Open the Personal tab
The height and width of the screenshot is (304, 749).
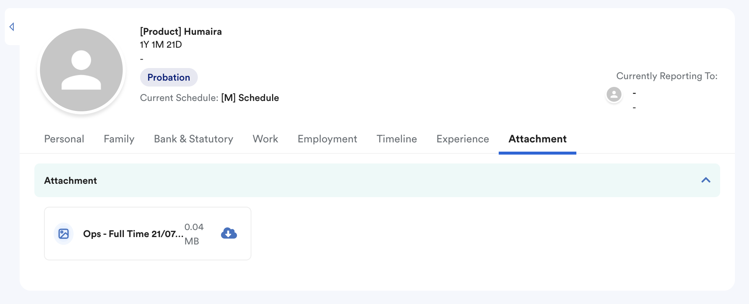pyautogui.click(x=64, y=139)
